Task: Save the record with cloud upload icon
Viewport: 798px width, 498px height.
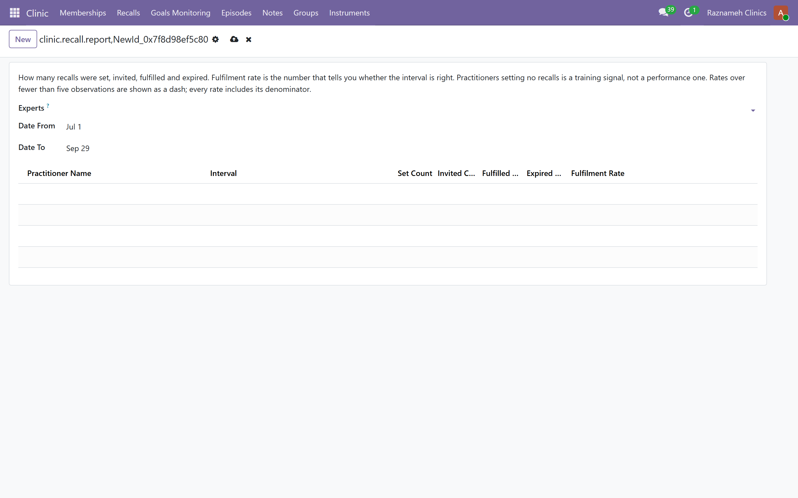Action: click(x=234, y=40)
